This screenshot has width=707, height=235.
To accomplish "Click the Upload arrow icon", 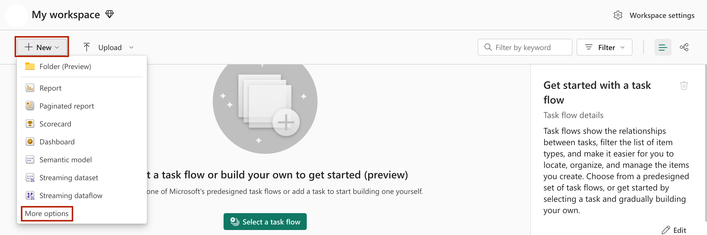I will point(86,47).
